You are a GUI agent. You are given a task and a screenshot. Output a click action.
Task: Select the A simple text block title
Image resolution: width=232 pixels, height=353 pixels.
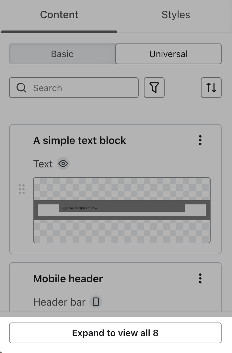[79, 140]
